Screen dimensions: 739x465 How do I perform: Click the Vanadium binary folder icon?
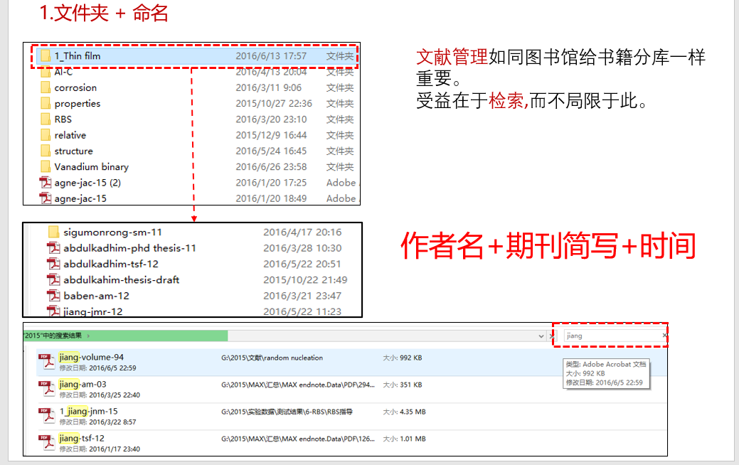pos(46,167)
